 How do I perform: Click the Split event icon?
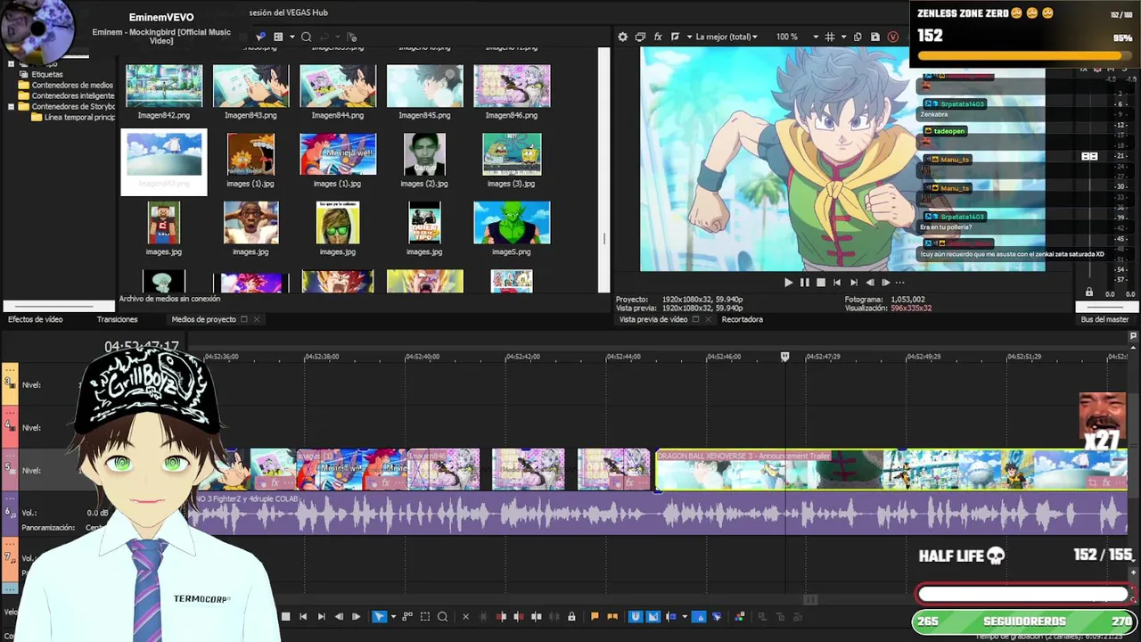coord(536,616)
